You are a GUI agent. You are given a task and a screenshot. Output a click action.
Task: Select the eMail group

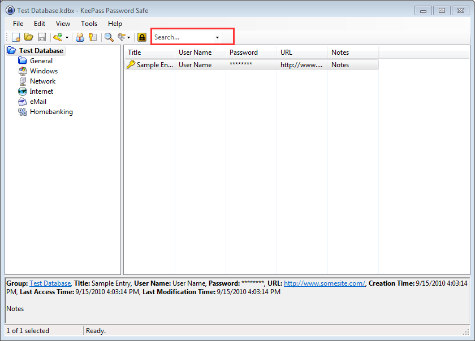tap(38, 102)
